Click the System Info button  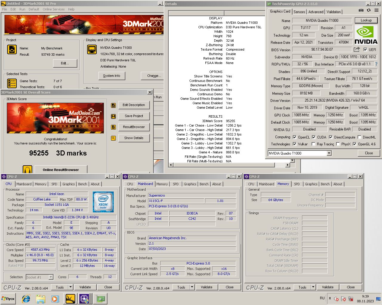(112, 76)
